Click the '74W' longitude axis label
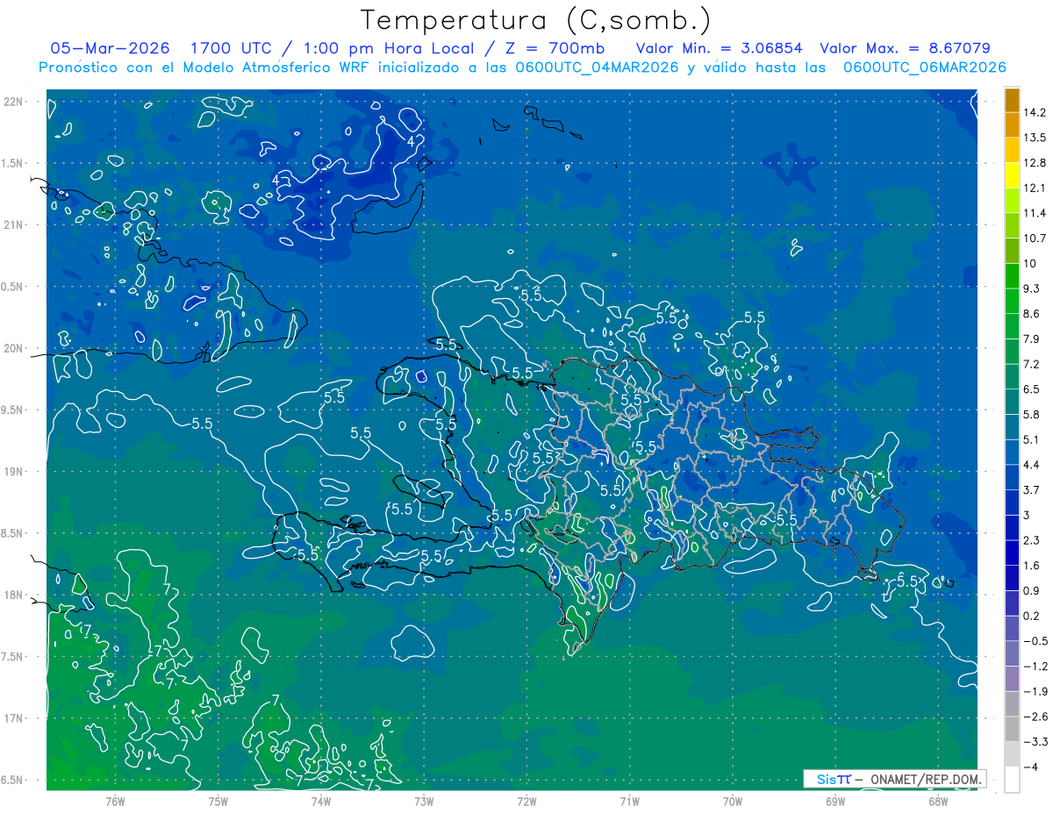The image size is (1053, 813). pyautogui.click(x=321, y=801)
